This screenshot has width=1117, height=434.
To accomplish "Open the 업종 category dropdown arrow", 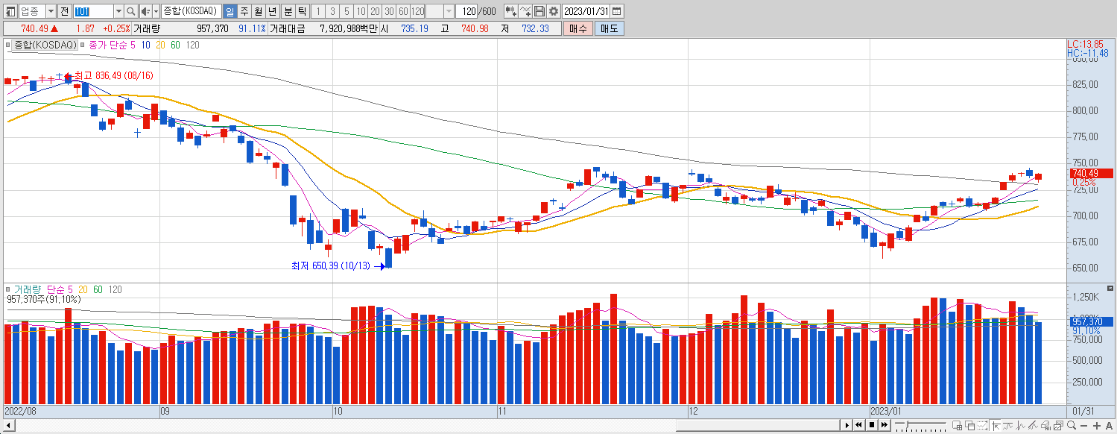I will [51, 11].
